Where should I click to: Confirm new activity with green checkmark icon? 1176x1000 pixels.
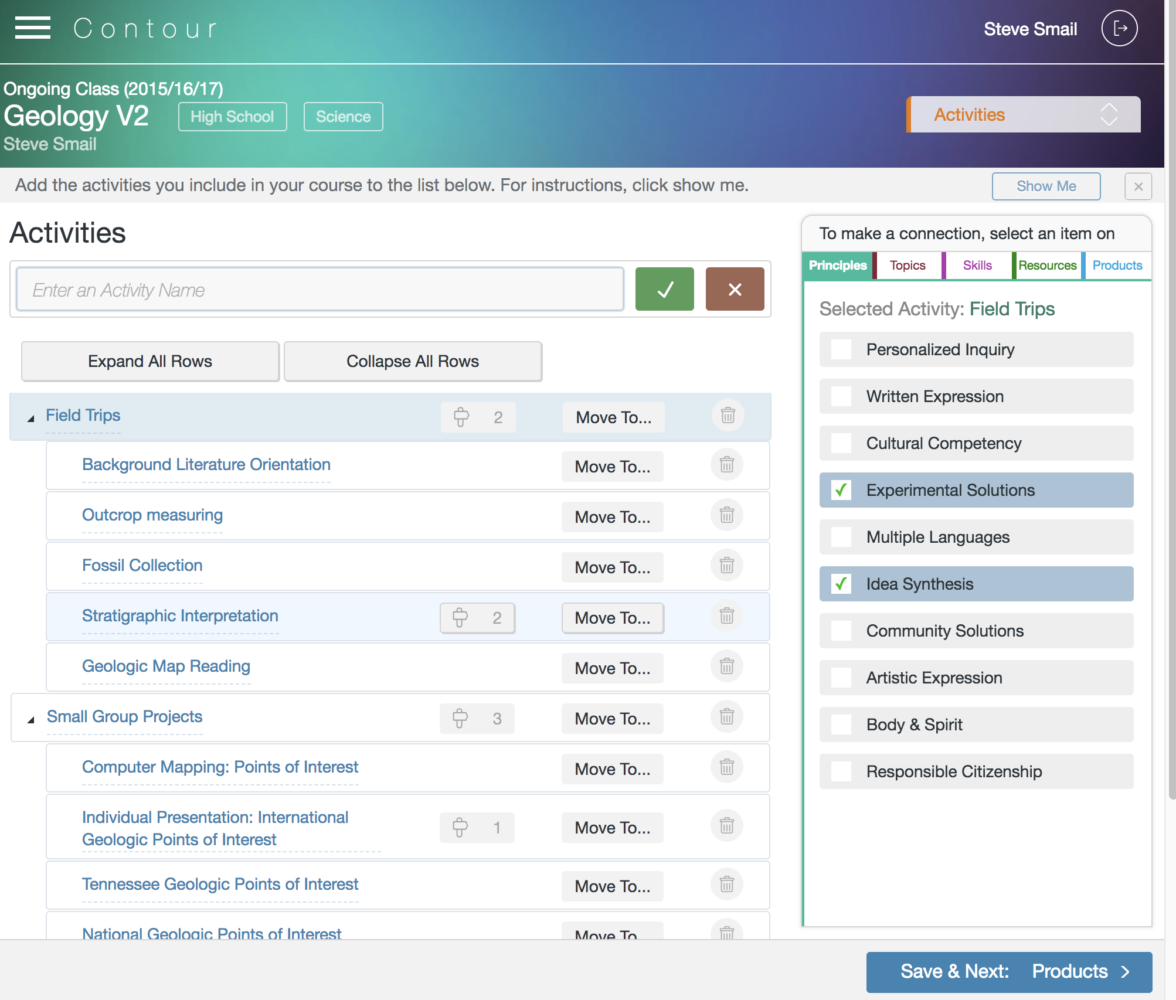(x=664, y=289)
